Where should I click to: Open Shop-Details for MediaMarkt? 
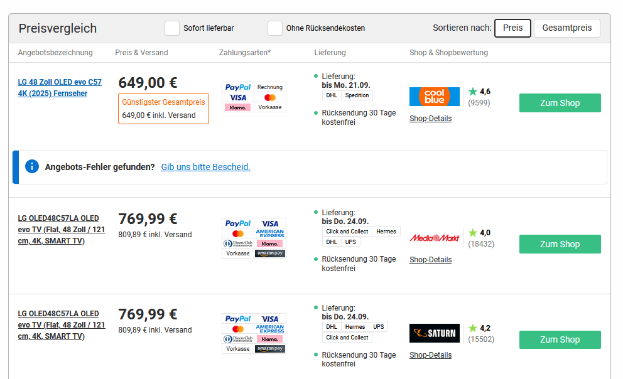pos(431,260)
